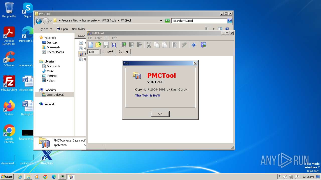Viewport: 321px width, 180px height.
Task: Open recent locations dropdown near back button
Action: click(50, 21)
